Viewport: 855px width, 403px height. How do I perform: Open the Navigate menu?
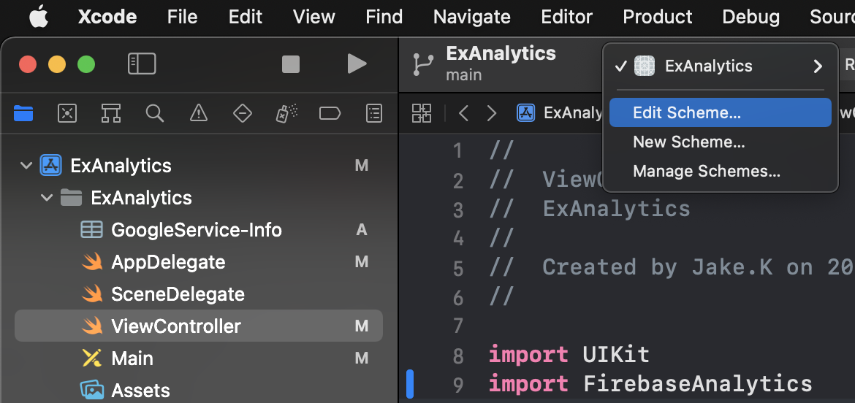(471, 17)
